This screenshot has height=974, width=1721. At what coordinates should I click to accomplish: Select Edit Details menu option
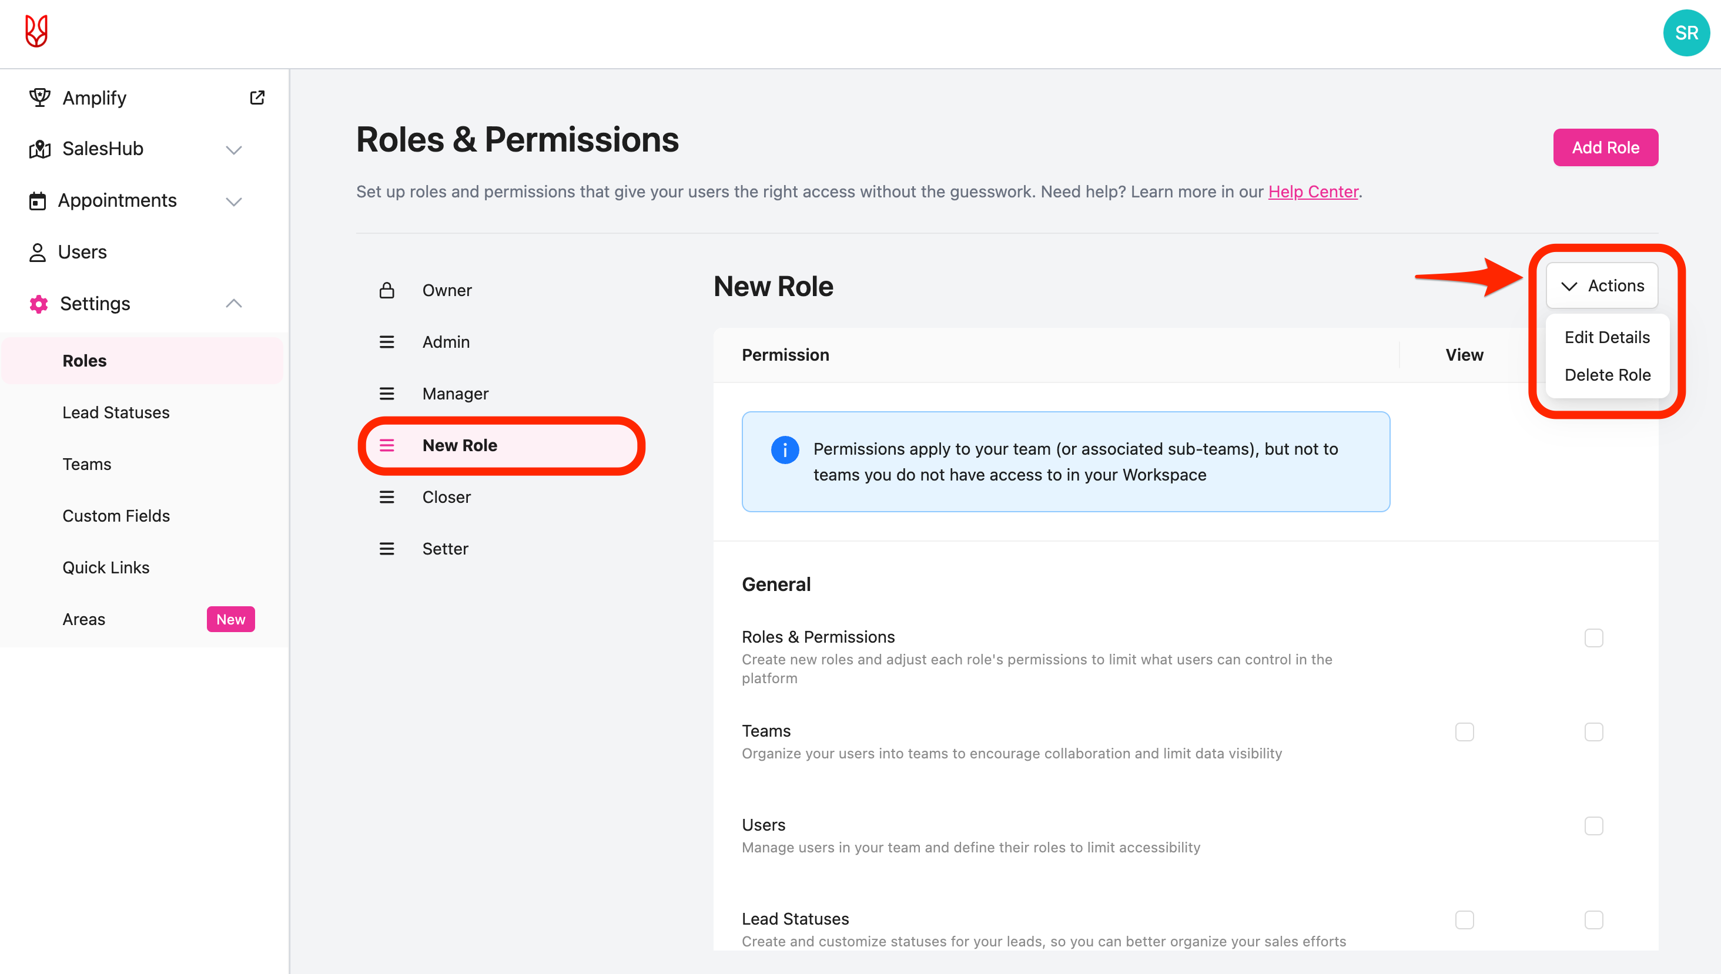click(1607, 337)
